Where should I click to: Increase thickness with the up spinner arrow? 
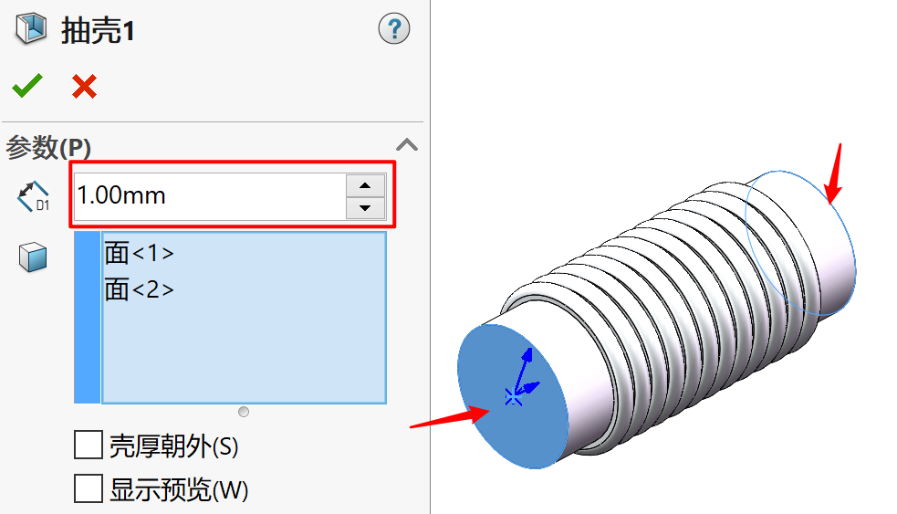pyautogui.click(x=365, y=185)
